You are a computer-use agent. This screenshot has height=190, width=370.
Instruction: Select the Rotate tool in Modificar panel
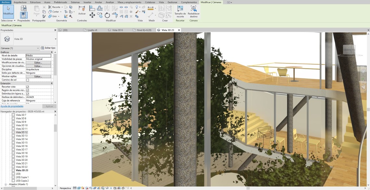pos(107,15)
